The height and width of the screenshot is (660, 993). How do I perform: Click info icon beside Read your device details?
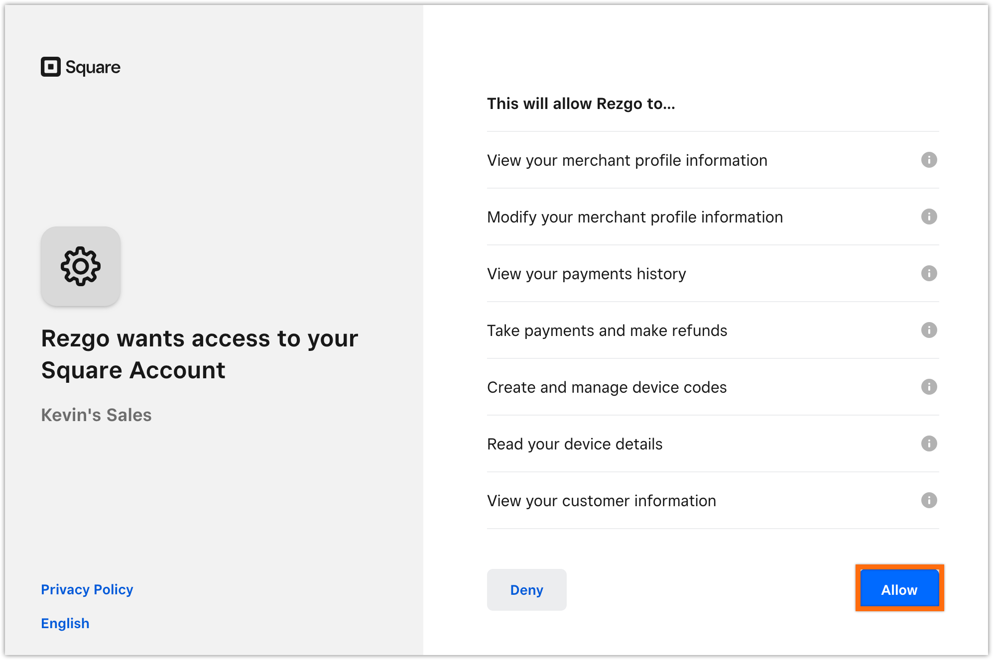(929, 443)
